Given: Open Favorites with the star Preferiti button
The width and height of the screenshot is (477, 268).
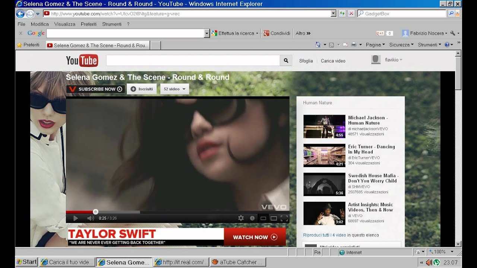Looking at the screenshot, I should pyautogui.click(x=28, y=45).
